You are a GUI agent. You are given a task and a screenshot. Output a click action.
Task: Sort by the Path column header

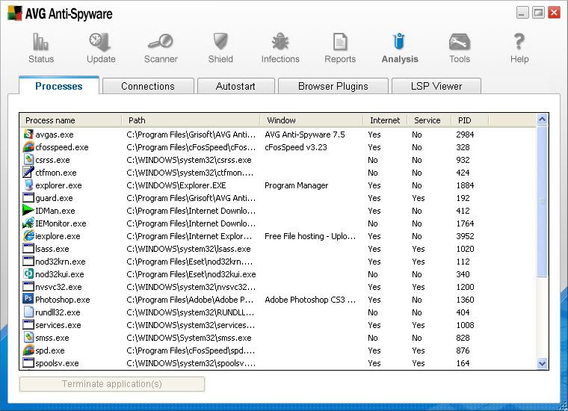click(191, 120)
